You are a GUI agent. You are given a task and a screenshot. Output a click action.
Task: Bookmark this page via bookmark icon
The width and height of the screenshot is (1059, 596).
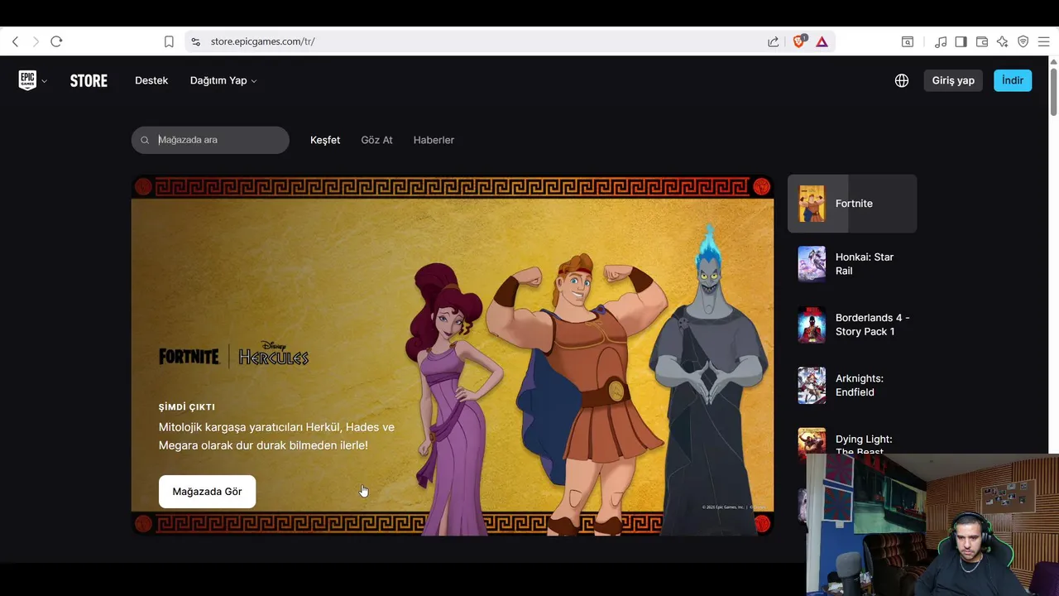[x=169, y=41]
